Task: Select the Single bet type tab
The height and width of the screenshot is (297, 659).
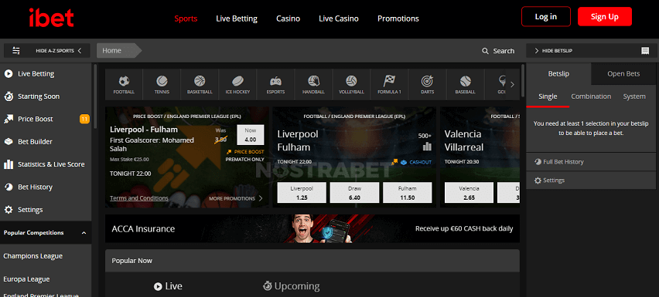Action: tap(548, 96)
